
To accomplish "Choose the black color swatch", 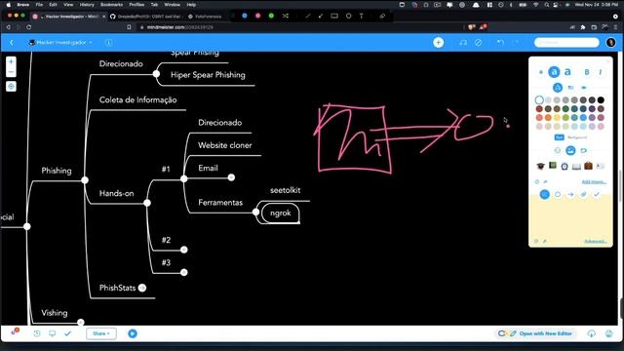I will (601, 99).
